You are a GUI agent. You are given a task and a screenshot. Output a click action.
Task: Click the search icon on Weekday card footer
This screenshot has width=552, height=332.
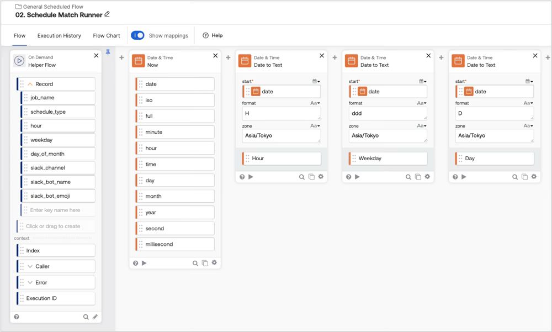(x=408, y=177)
